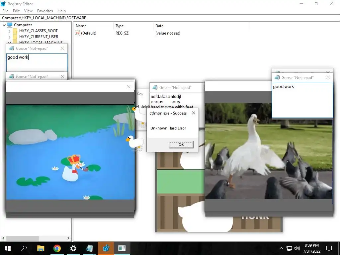Screen dimensions: 340x255
Task: Click the (Default) value string icon
Action: click(x=78, y=33)
